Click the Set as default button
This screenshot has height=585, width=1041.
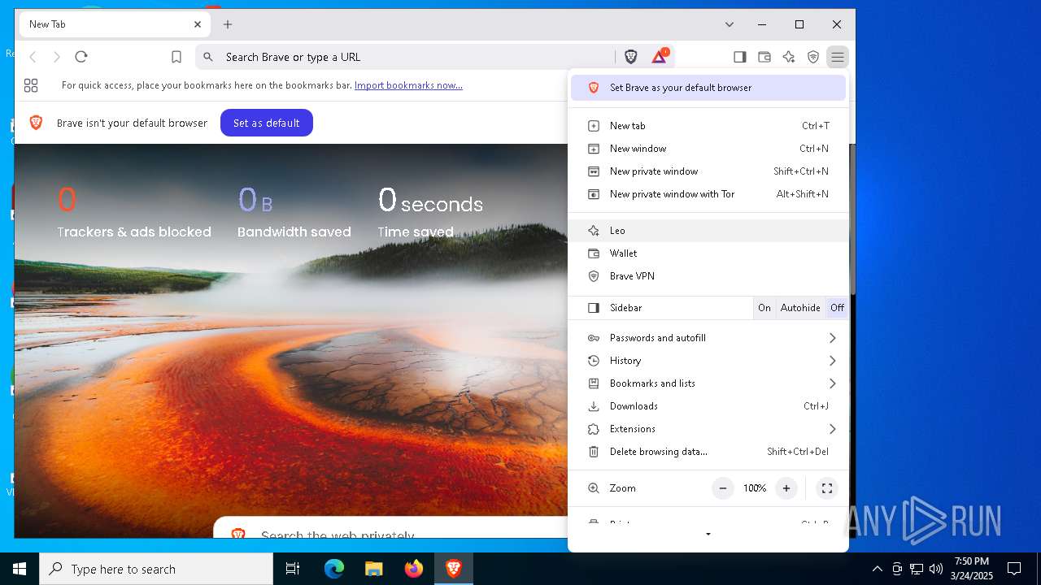pyautogui.click(x=267, y=123)
